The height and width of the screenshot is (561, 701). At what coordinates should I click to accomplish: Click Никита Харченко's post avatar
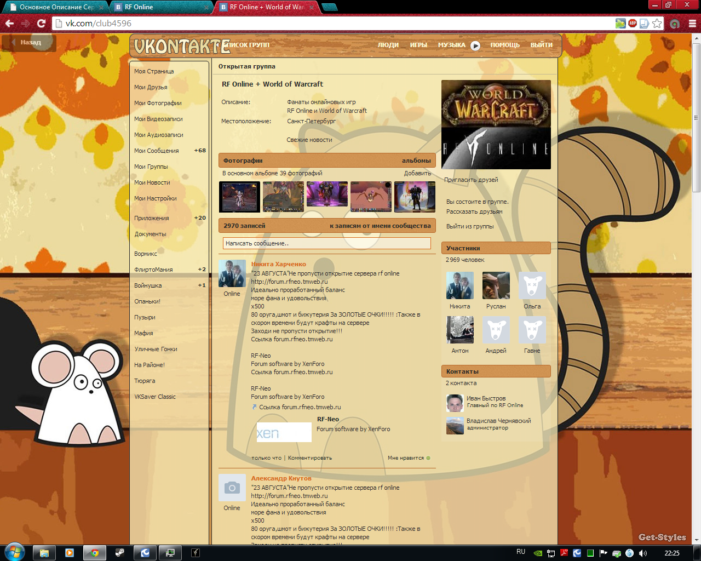tap(232, 273)
